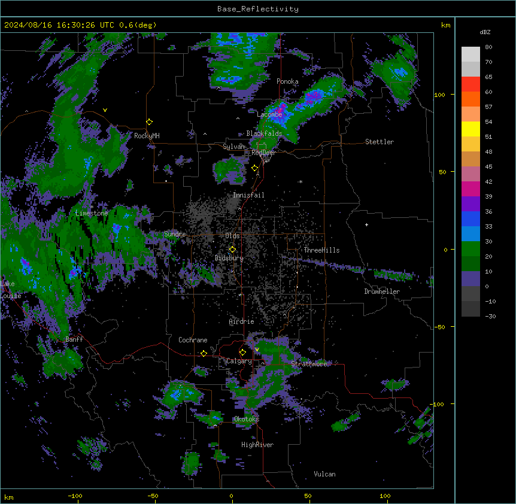Image resolution: width=516 pixels, height=504 pixels.
Task: Select the yellow station marker below Olds
Action: 232,250
